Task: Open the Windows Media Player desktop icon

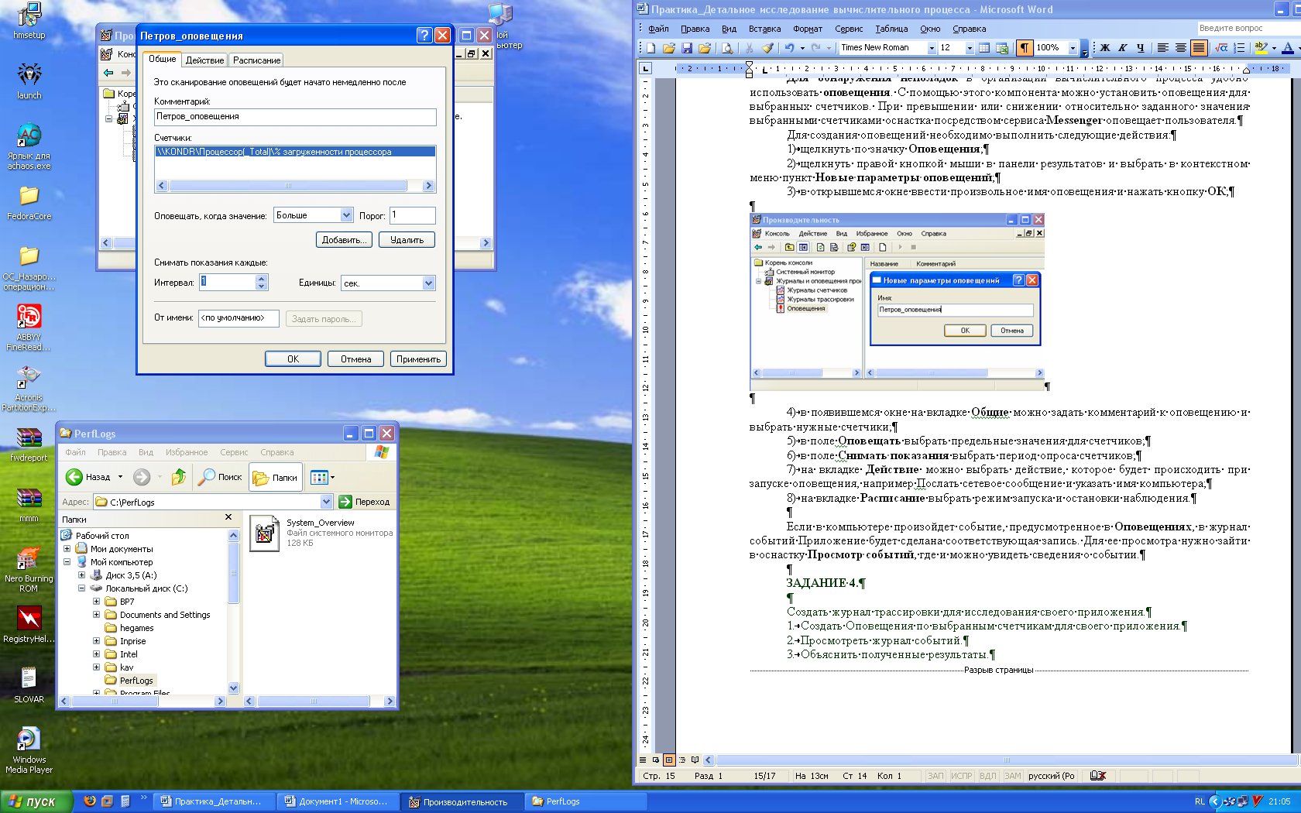Action: [x=28, y=739]
